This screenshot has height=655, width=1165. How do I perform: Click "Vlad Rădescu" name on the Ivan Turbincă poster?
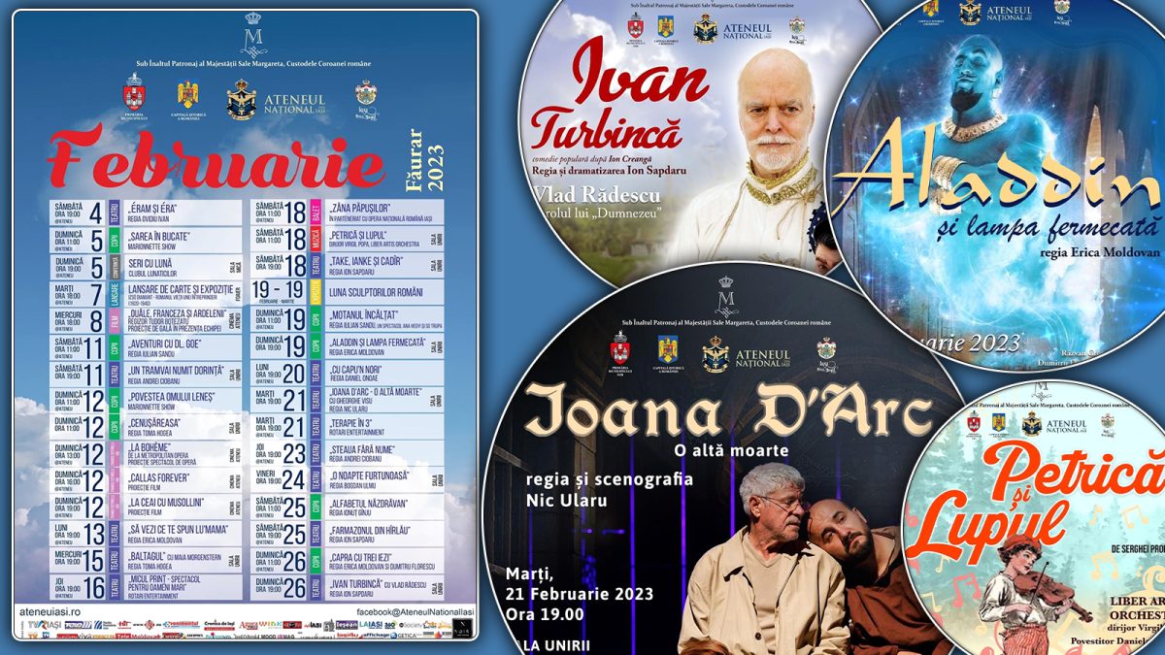click(599, 196)
